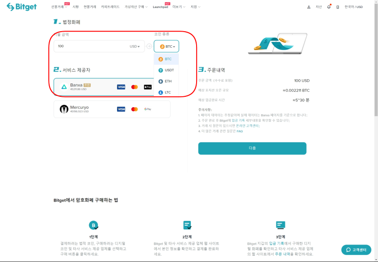Click the Mercuryo logo icon
This screenshot has height=262, width=378.
(64, 109)
